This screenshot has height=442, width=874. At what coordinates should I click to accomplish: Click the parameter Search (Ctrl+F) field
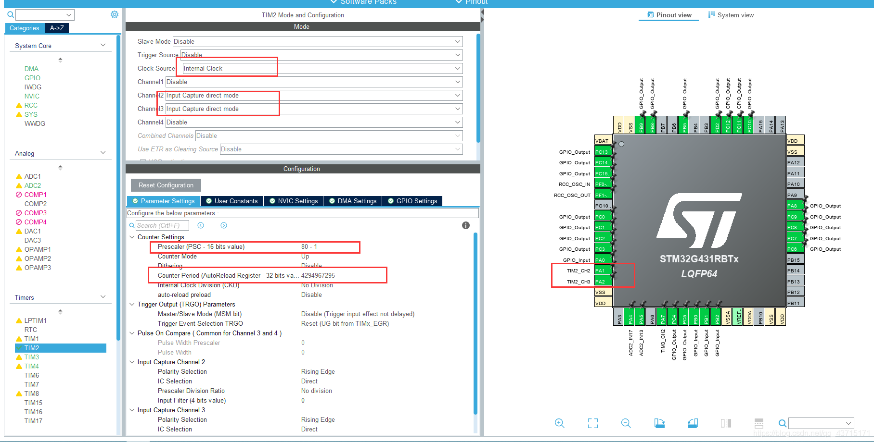pyautogui.click(x=163, y=225)
